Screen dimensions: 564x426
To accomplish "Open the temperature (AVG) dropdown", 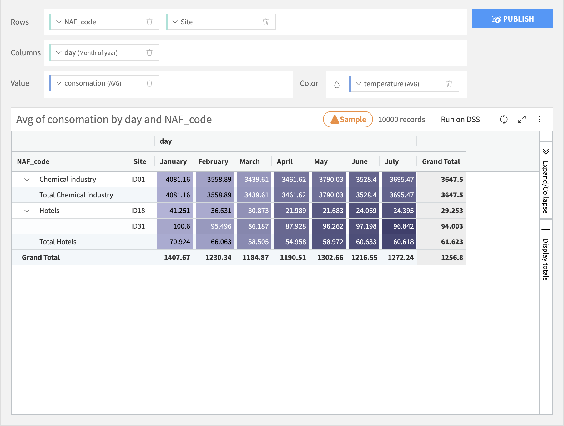I will 359,84.
